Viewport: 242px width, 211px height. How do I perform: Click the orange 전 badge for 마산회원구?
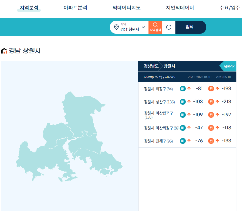[x=211, y=128]
